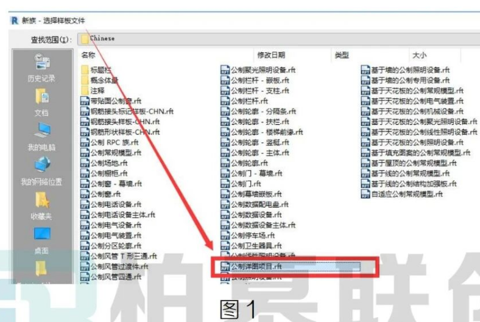Click the RFT icon of 公制常规模型.rft
The height and width of the screenshot is (322, 480).
[85, 153]
